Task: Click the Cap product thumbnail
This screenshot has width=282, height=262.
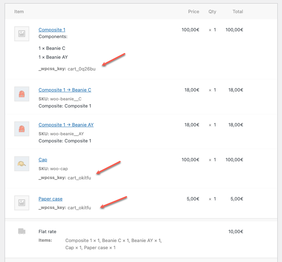Action: click(22, 164)
